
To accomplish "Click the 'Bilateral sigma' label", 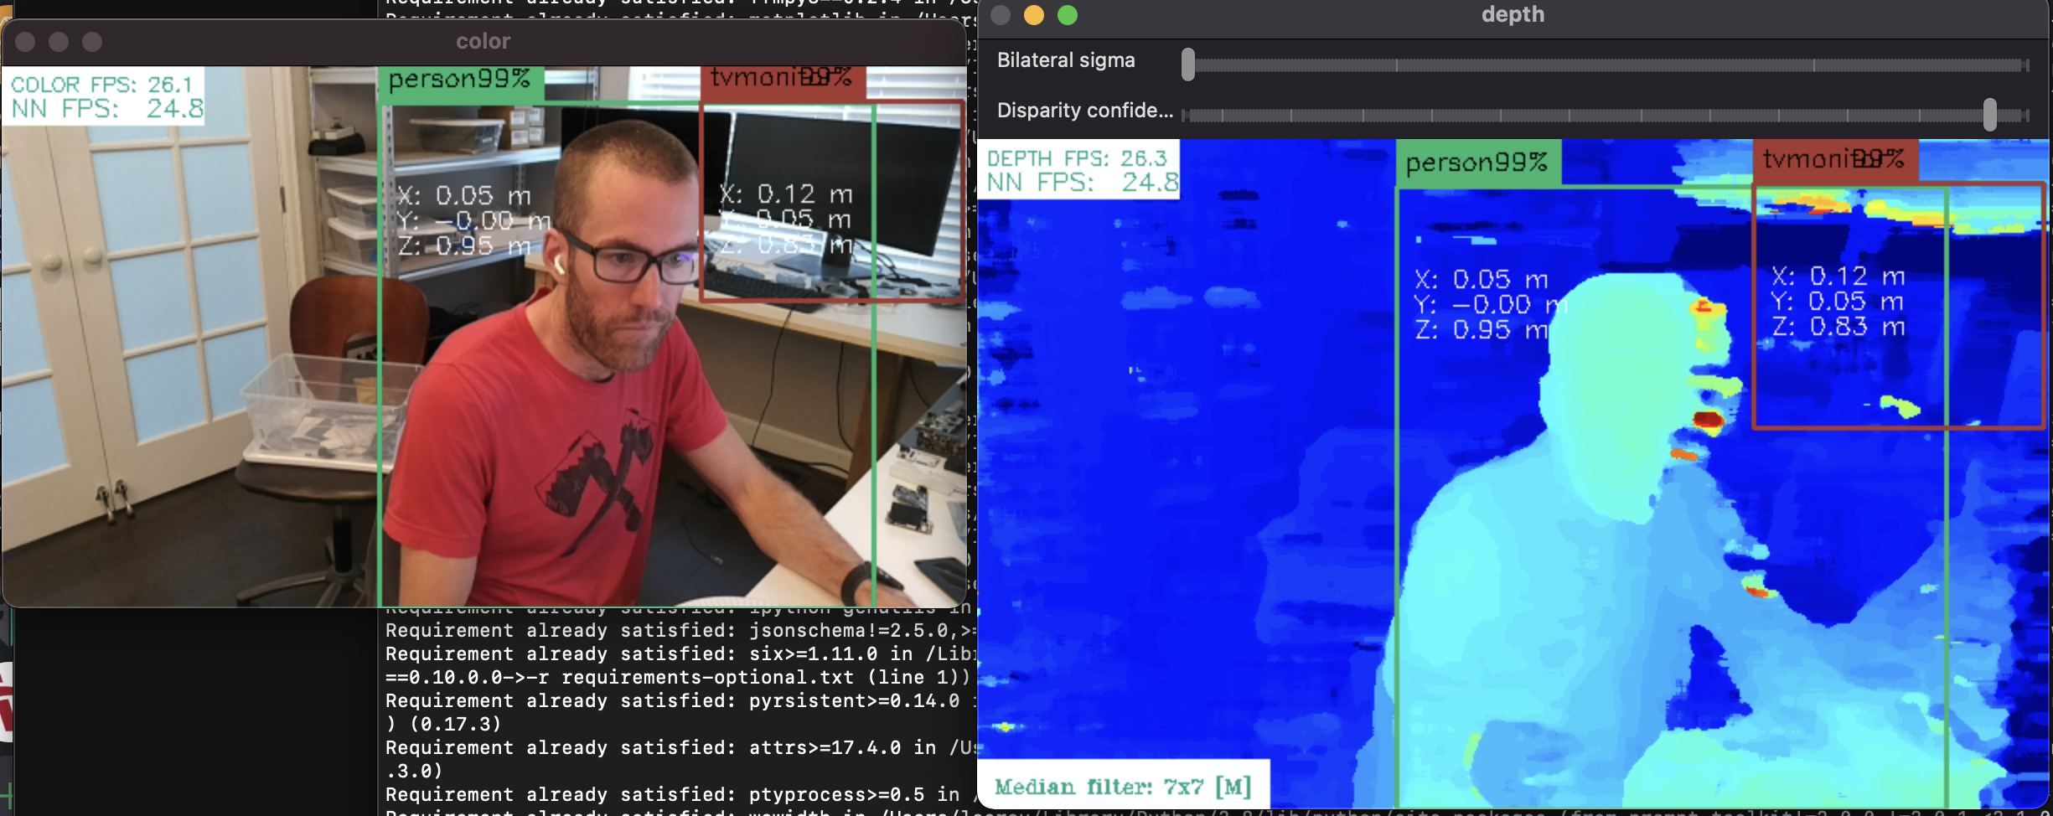I will point(1066,60).
